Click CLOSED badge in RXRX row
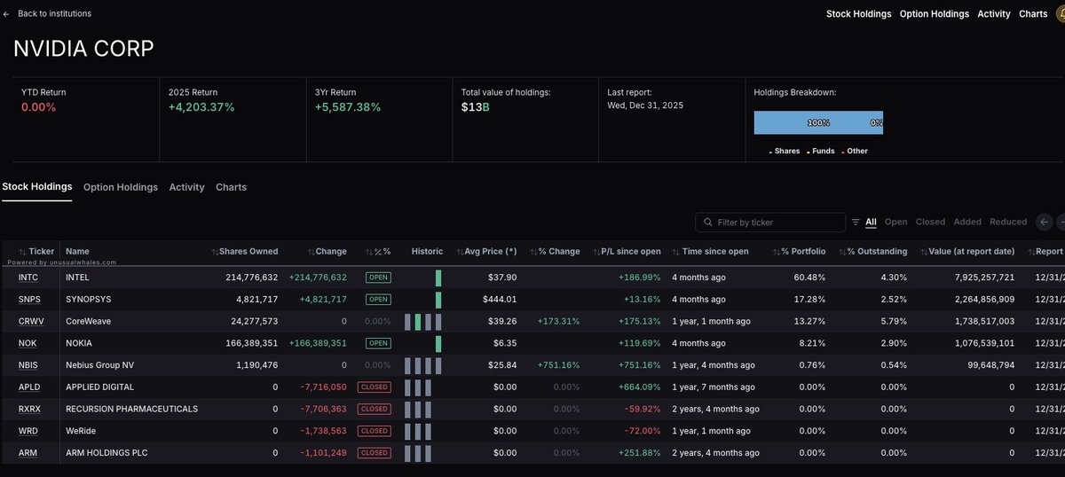 tap(374, 409)
